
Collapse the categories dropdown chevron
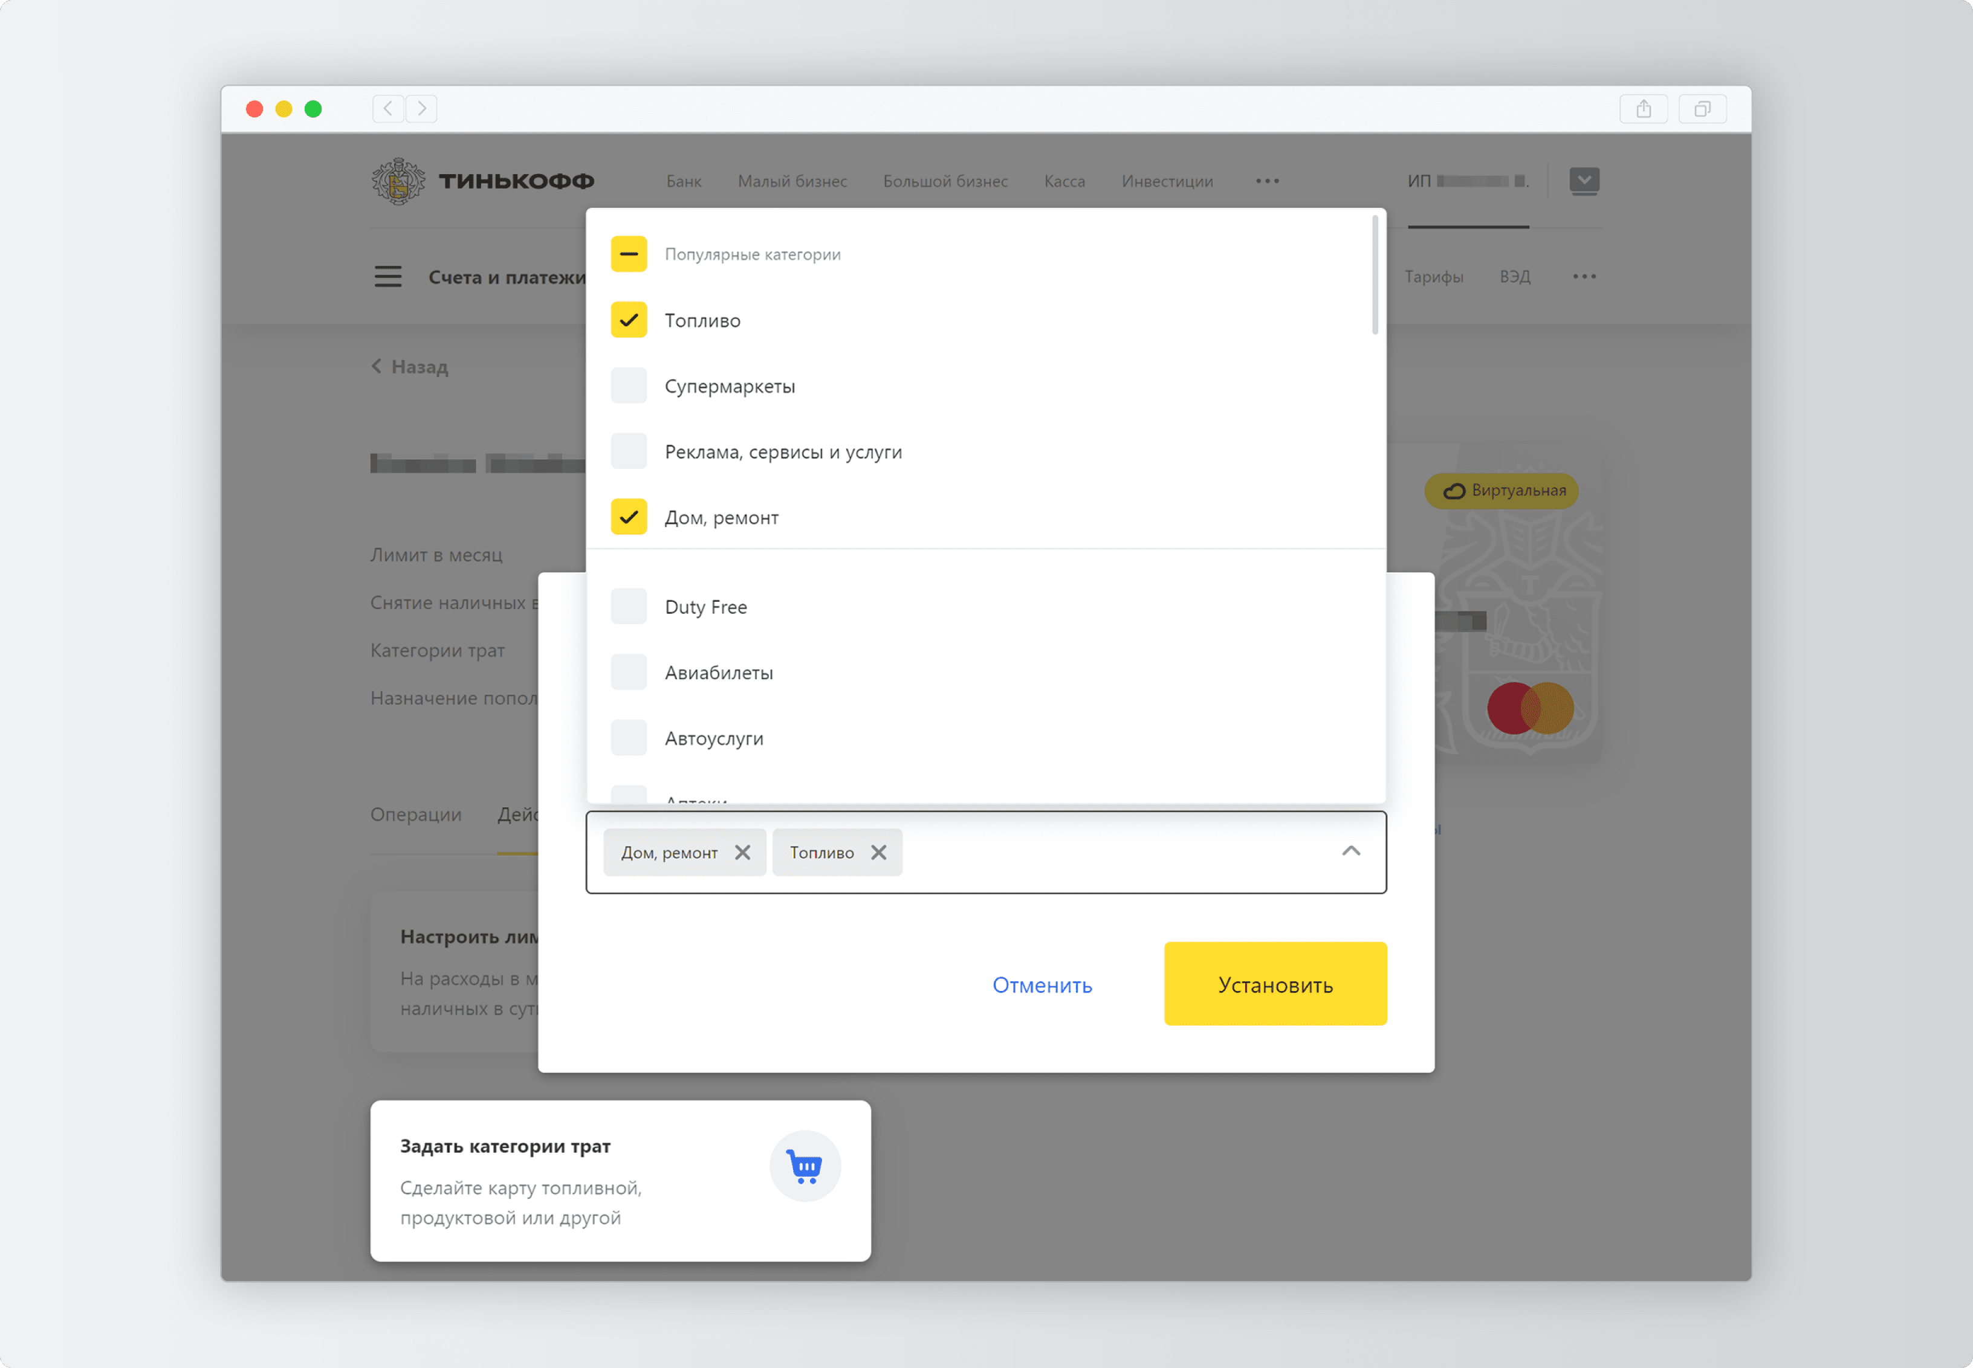[x=1350, y=851]
